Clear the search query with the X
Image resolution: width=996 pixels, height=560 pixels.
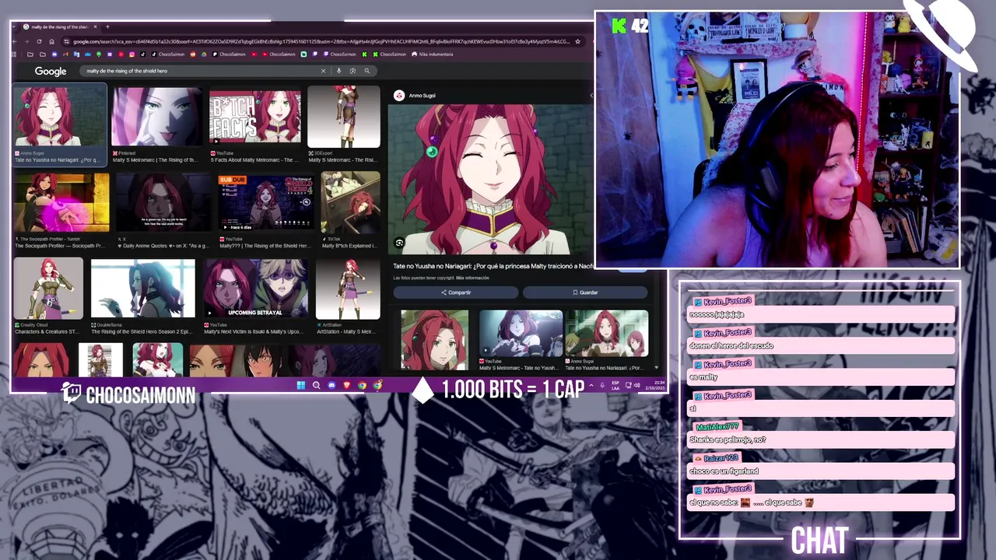point(324,71)
